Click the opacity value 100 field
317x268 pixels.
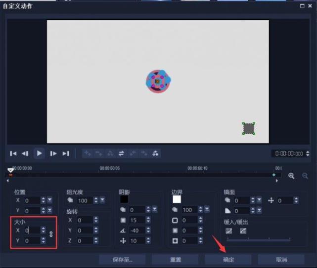tap(85, 200)
